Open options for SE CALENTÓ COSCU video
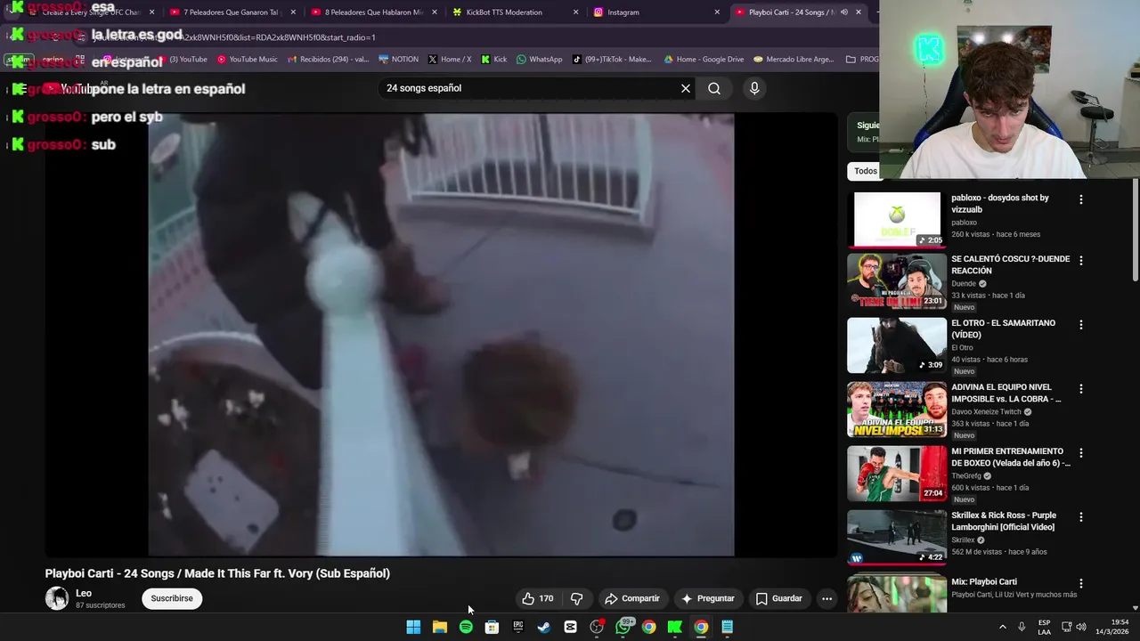 1081,261
